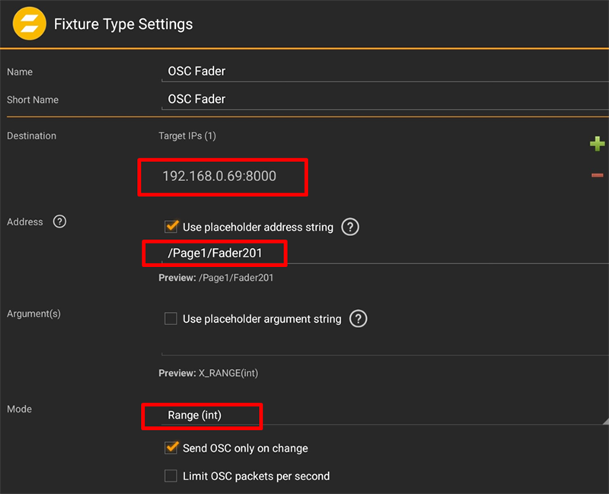
Task: Click the yellow app logo icon
Action: 30,24
